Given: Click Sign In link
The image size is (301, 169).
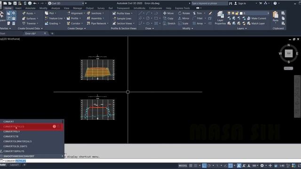Looking at the screenshot, I should tap(242, 3).
